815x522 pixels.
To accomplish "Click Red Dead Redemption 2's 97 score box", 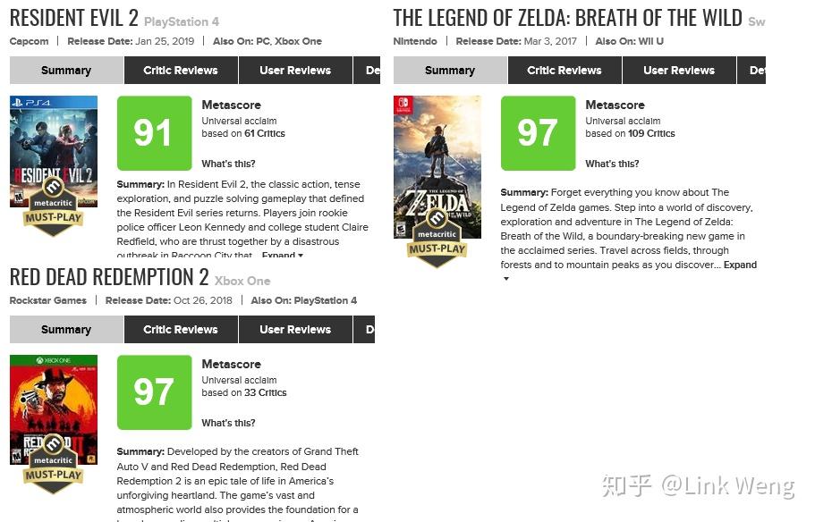I will (154, 392).
